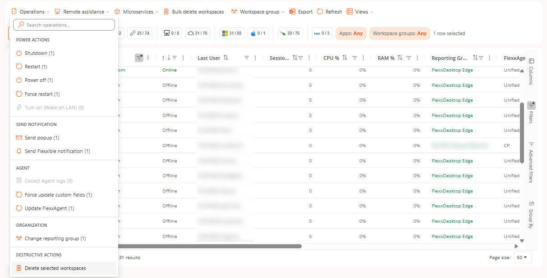Open Reporting Group column options menu
This screenshot has height=278, width=547.
pos(490,58)
